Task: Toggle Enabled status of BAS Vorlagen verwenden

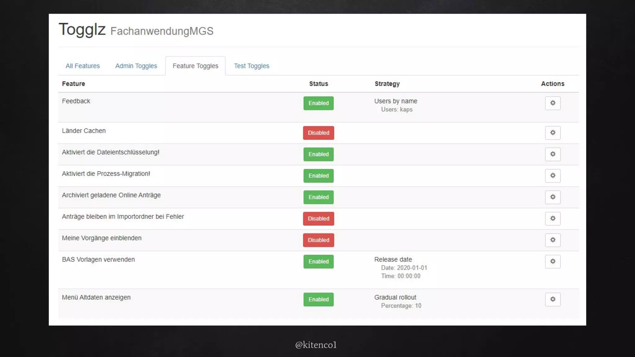Action: (318, 262)
